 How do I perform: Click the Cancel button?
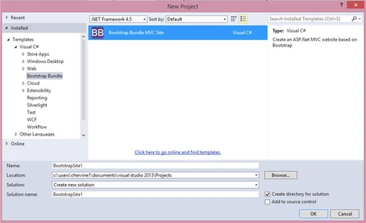(x=345, y=213)
